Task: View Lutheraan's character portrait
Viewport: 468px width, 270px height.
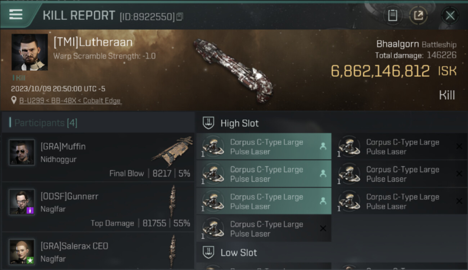Action: coord(30,52)
